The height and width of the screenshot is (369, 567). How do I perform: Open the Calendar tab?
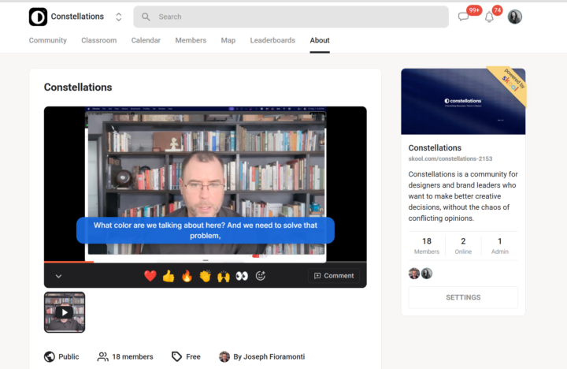click(x=146, y=40)
